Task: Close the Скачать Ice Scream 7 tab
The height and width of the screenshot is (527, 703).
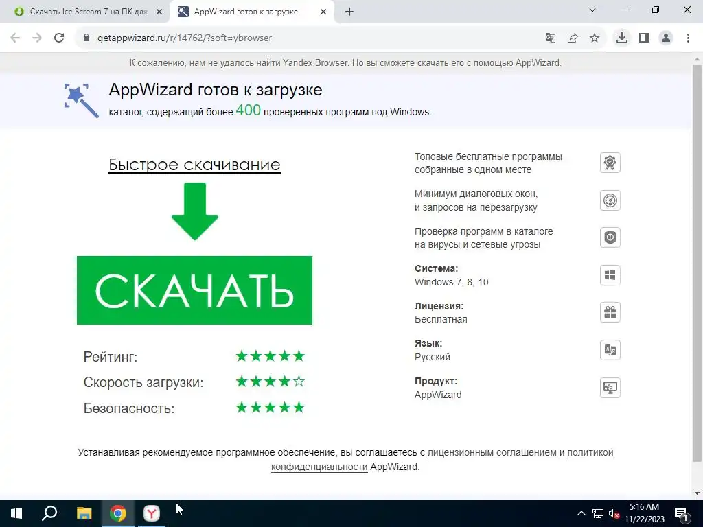Action: (159, 12)
